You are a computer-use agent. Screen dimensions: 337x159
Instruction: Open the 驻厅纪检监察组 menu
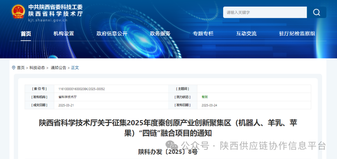tap(297, 34)
